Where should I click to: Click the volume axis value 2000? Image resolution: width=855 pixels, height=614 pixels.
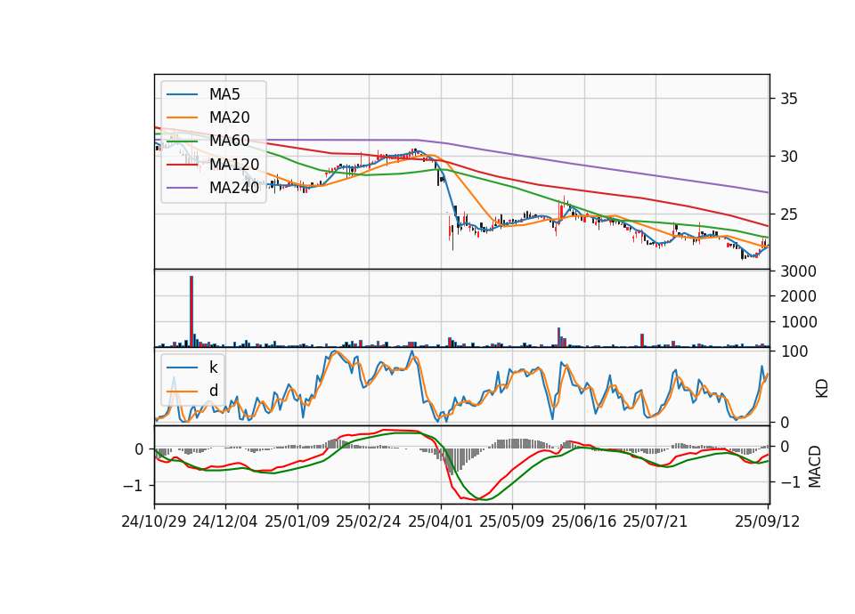[798, 296]
